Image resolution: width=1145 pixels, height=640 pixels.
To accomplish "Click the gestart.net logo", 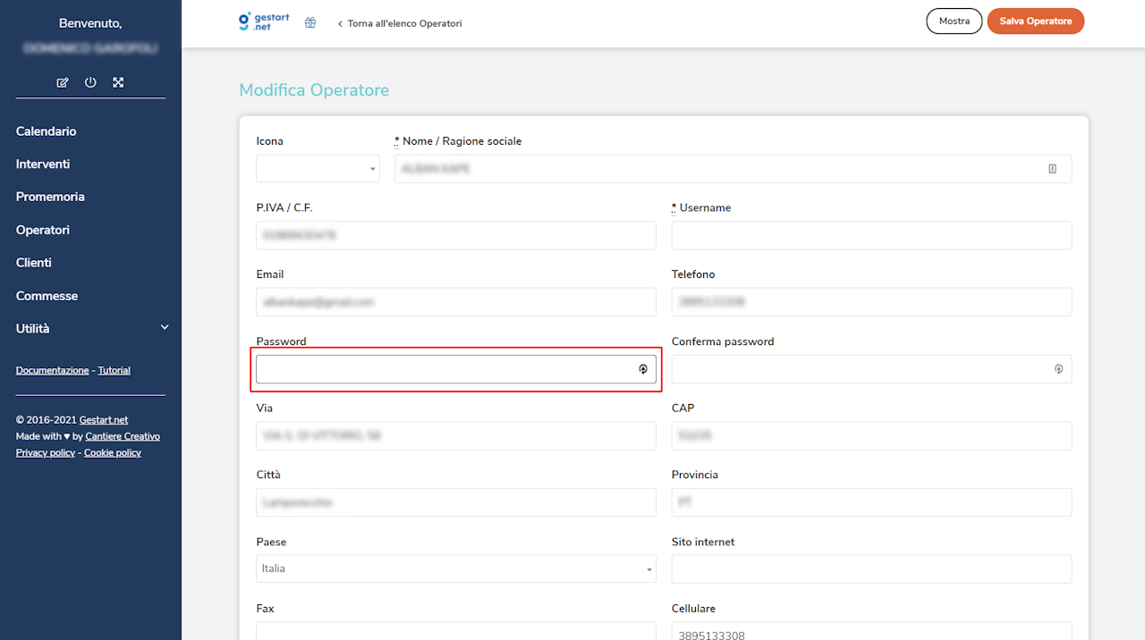I will click(264, 21).
